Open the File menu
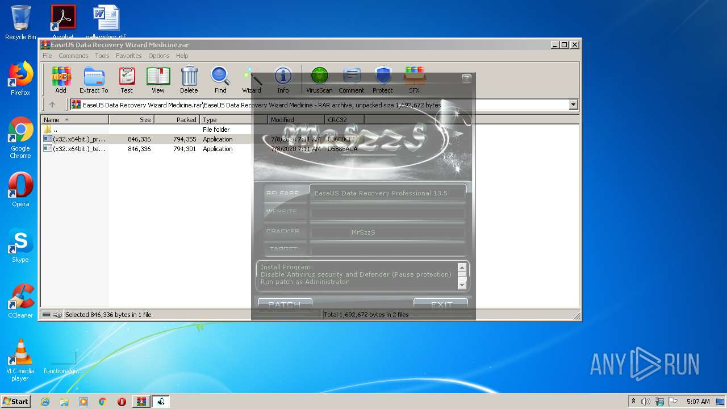 coord(47,56)
